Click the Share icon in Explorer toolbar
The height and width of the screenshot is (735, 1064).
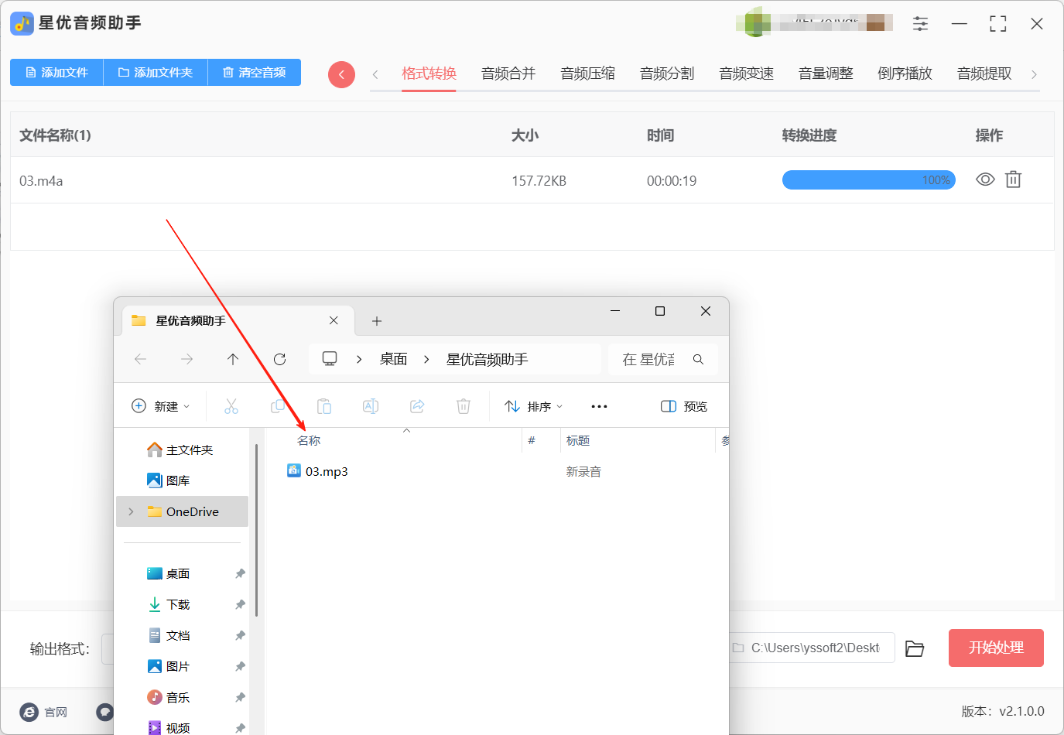click(417, 406)
